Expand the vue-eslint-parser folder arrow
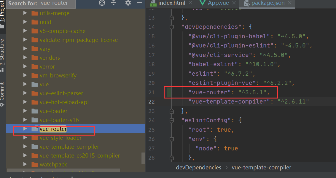 pyautogui.click(x=25, y=93)
